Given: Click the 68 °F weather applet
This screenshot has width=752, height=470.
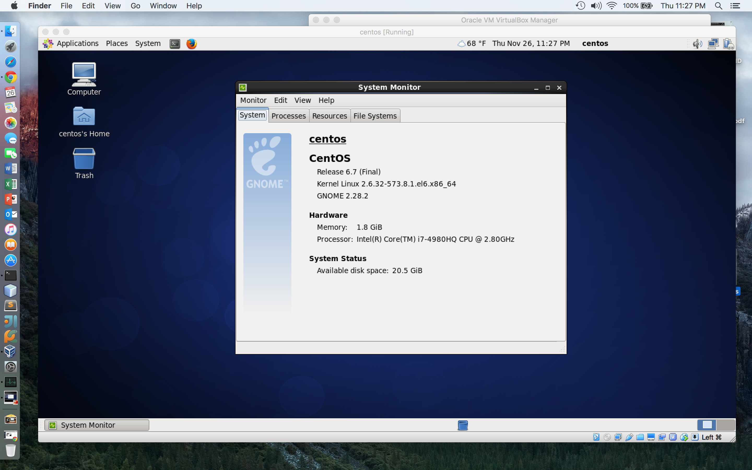Looking at the screenshot, I should click(471, 44).
